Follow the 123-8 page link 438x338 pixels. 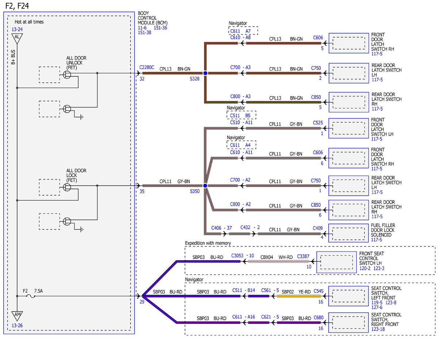pyautogui.click(x=391, y=302)
